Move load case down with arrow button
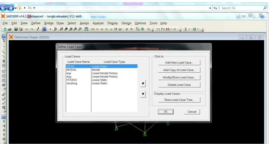The image size is (269, 144). [143, 94]
